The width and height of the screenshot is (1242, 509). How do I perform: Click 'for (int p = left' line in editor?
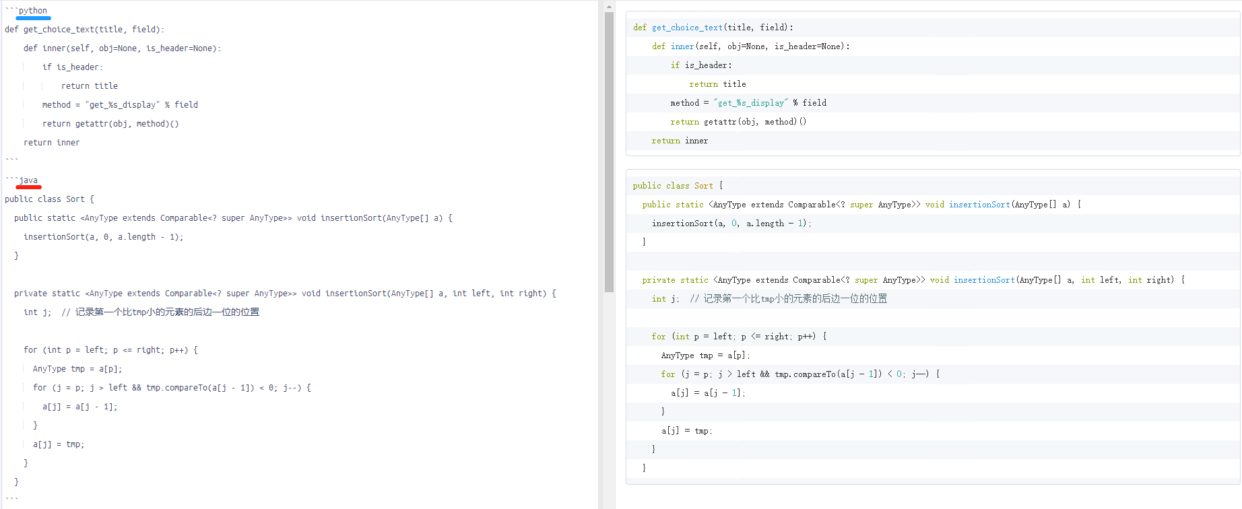pos(110,350)
